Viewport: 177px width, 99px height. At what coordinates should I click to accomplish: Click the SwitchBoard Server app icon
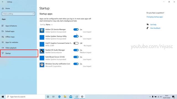[x=42, y=58]
